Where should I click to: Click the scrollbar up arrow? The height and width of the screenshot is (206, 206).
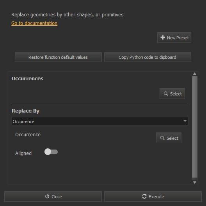pyautogui.click(x=195, y=74)
